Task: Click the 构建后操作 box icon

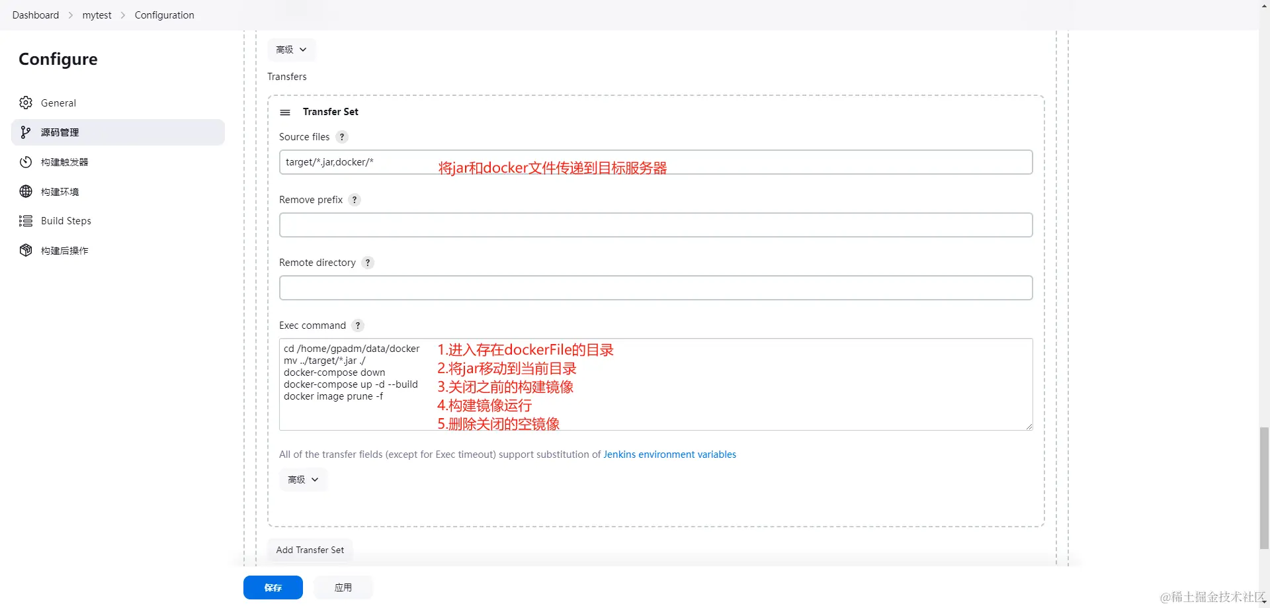Action: pos(26,250)
